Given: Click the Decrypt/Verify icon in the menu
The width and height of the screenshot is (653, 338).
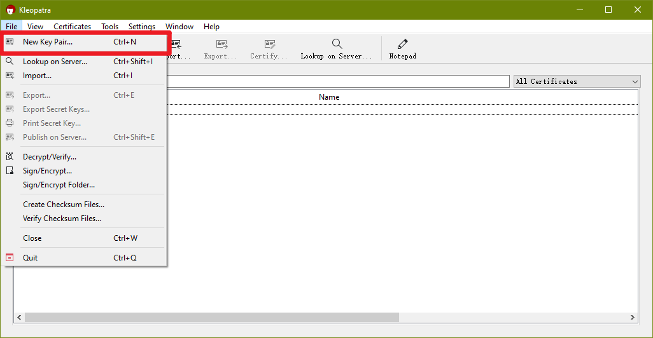Looking at the screenshot, I should click(10, 157).
